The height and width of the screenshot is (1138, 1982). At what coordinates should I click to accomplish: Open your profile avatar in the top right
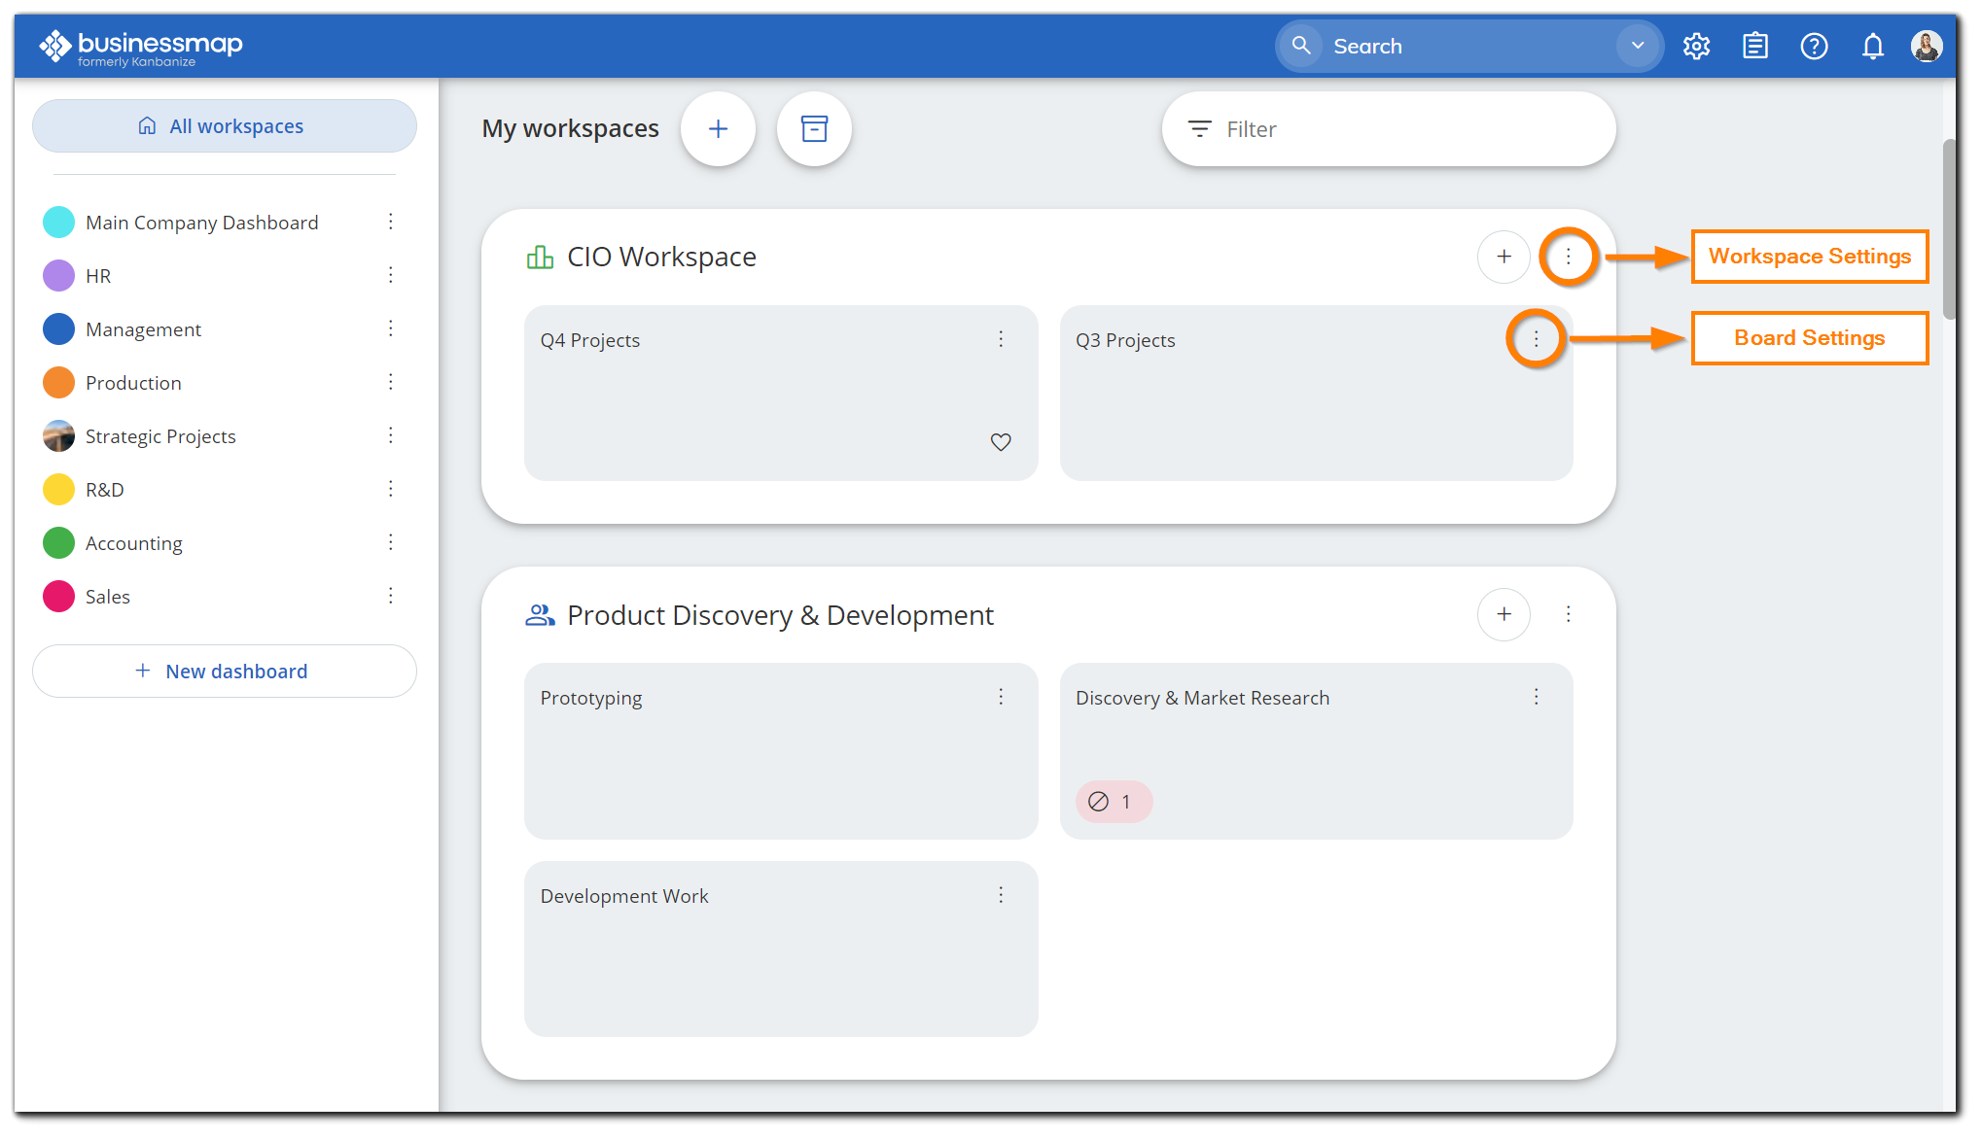[1927, 46]
